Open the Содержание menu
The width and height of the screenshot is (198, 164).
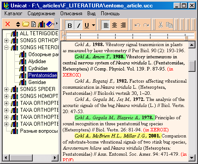(41, 13)
